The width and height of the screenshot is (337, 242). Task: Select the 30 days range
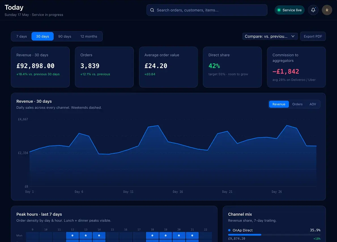[x=42, y=36]
